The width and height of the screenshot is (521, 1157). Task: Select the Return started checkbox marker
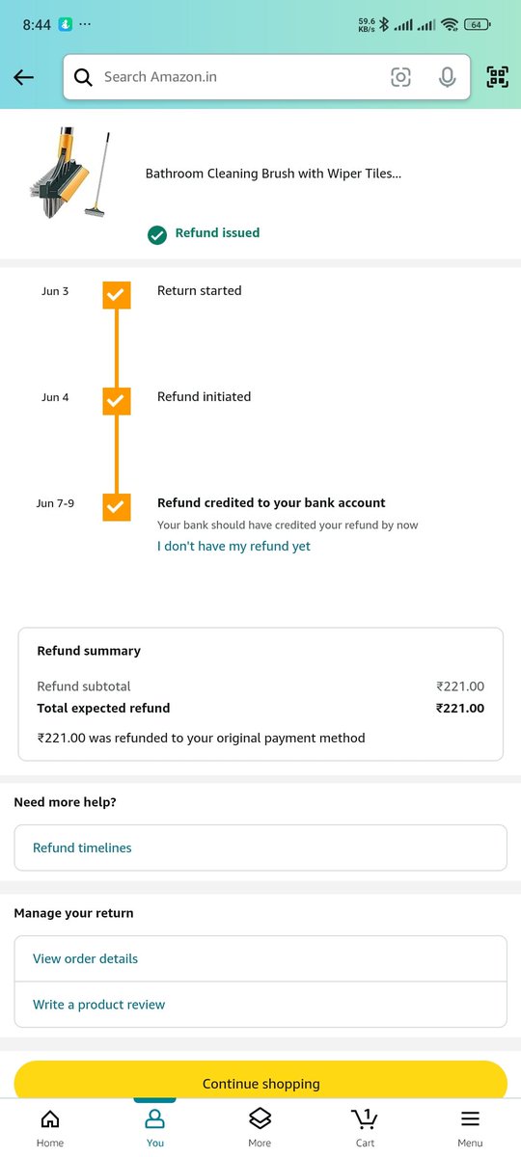117,295
